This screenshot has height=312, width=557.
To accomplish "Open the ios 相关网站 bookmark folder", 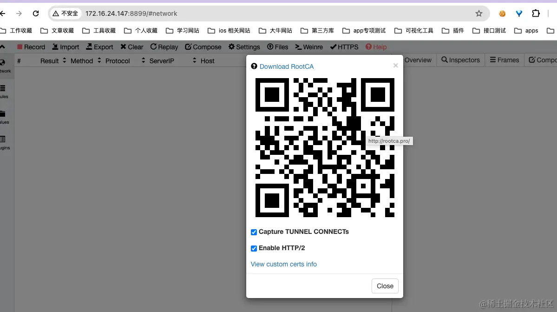I will pyautogui.click(x=229, y=31).
